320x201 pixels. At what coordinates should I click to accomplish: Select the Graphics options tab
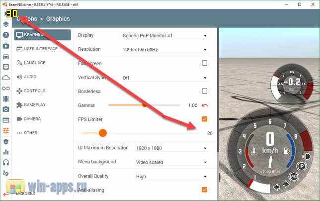pos(42,35)
